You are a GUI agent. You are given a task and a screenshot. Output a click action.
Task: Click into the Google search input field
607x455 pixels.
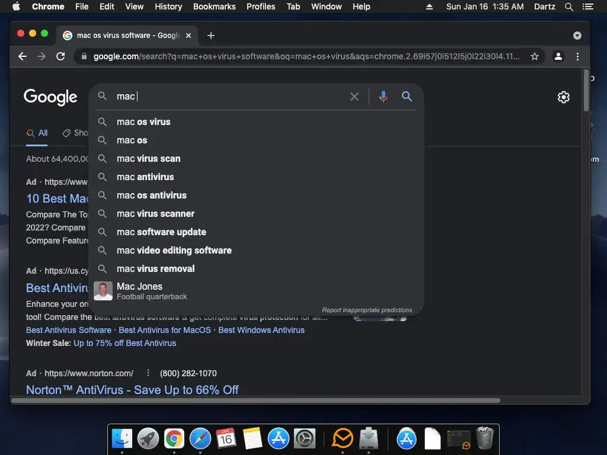[231, 97]
